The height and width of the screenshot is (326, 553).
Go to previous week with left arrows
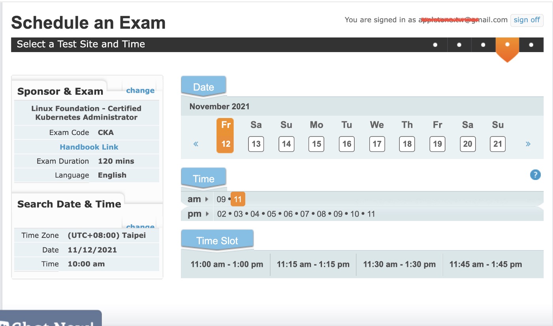(x=196, y=144)
